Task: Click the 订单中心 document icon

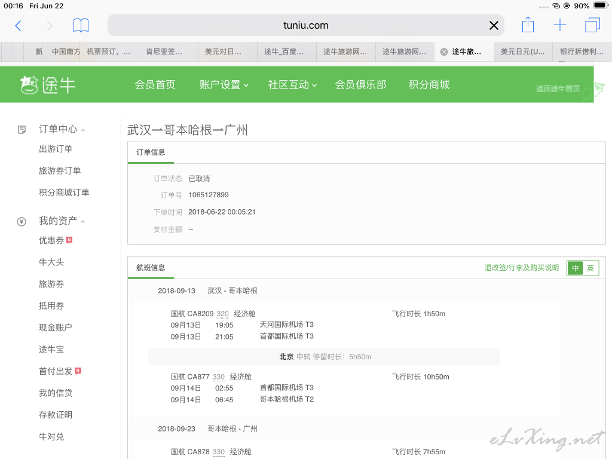Action: pyautogui.click(x=22, y=130)
